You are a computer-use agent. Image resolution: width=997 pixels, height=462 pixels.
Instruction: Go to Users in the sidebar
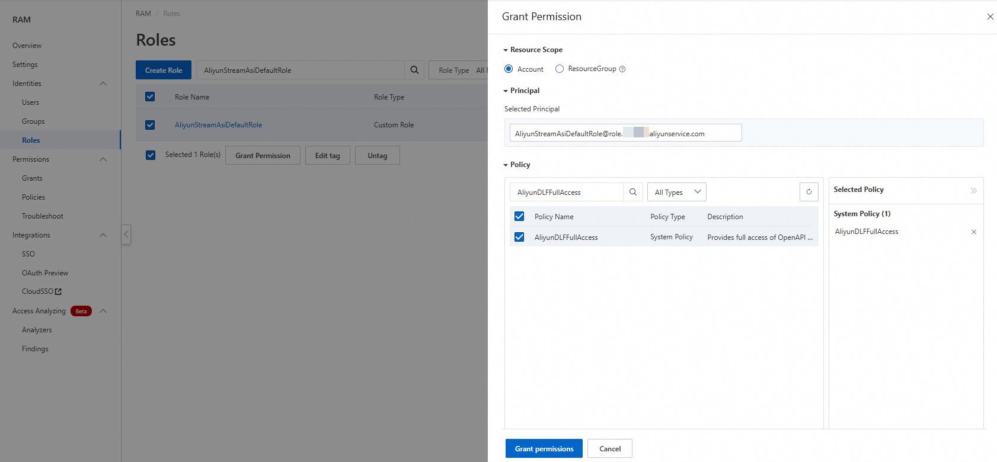[30, 102]
